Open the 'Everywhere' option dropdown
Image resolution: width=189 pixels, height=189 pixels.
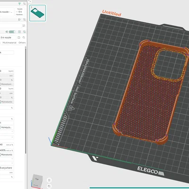click(7, 168)
